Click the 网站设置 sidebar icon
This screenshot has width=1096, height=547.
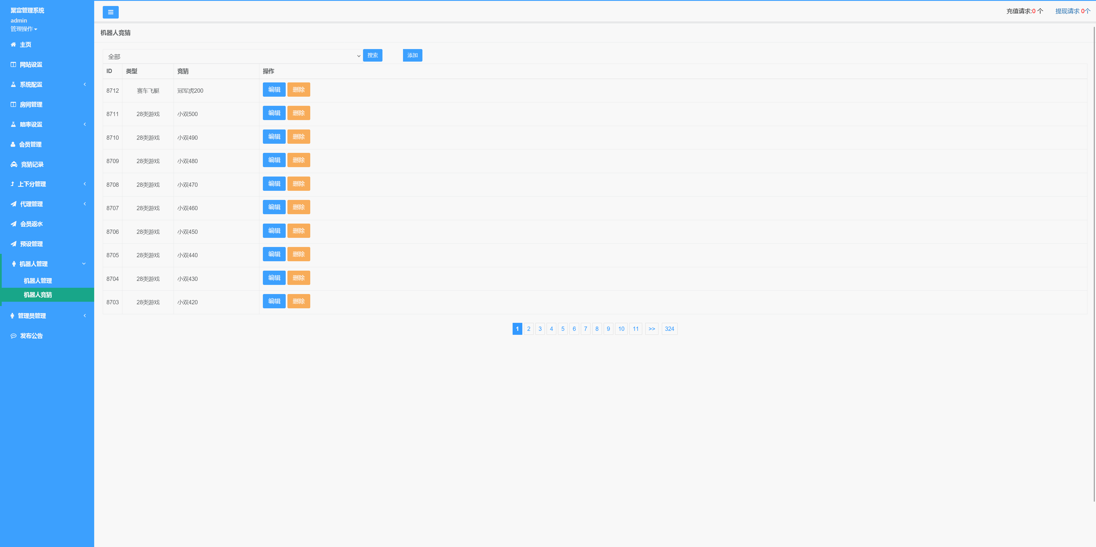pos(13,65)
